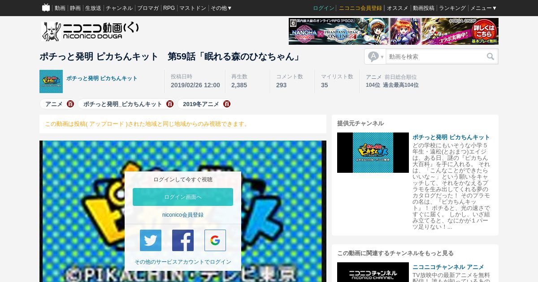The width and height of the screenshot is (538, 282).
Task: Open dictionary icon beside ポチっと発明_ピカちんキット tag
Action: coord(170,104)
